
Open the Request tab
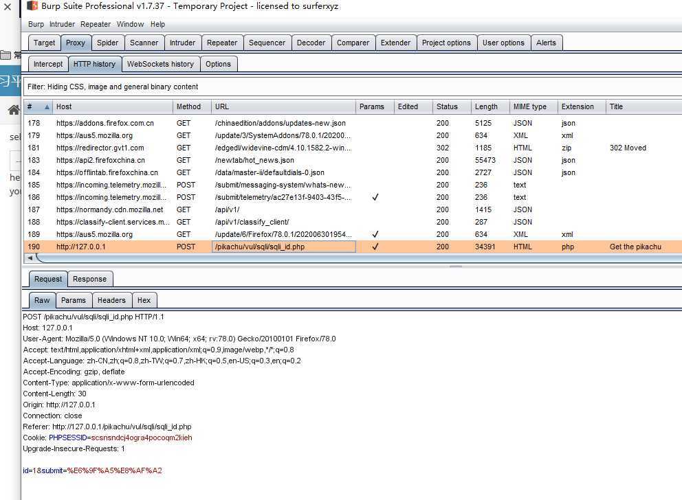(x=48, y=279)
